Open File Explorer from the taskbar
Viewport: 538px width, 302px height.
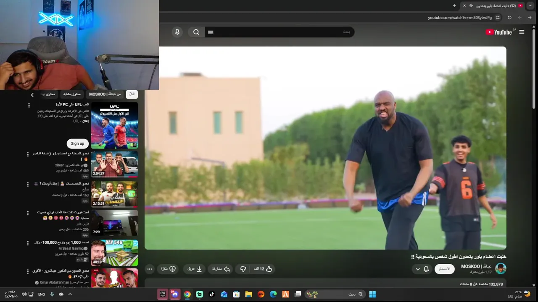(248, 294)
